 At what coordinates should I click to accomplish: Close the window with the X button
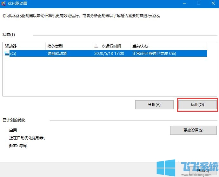(213, 3)
